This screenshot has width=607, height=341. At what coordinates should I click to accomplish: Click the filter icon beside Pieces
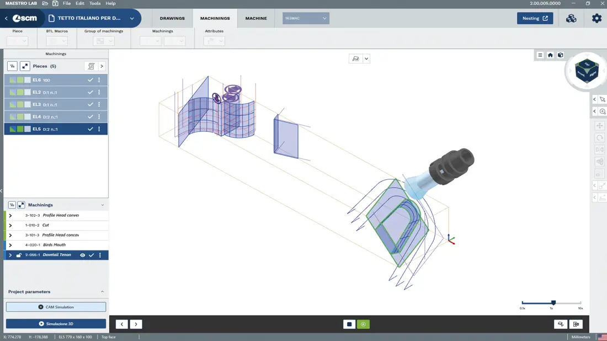pyautogui.click(x=12, y=66)
